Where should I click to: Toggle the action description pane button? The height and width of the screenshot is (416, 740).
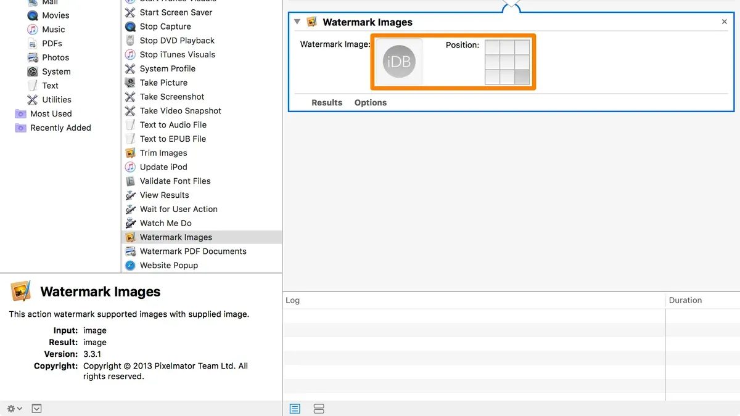(x=36, y=409)
